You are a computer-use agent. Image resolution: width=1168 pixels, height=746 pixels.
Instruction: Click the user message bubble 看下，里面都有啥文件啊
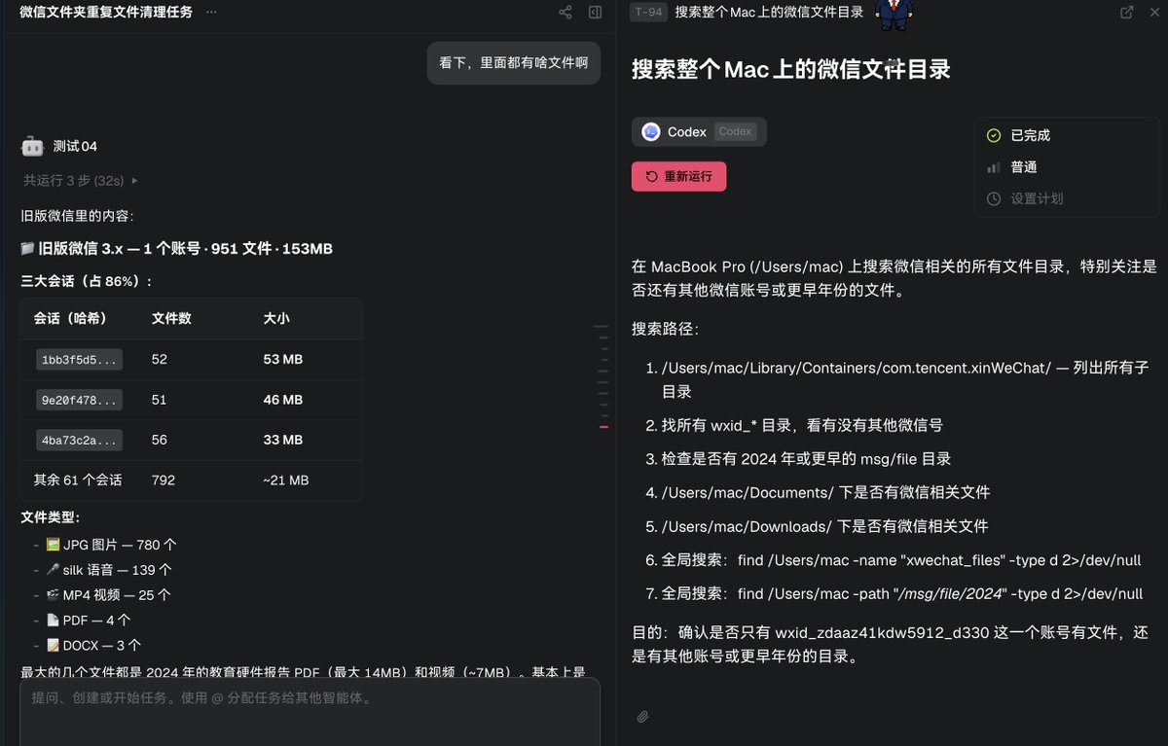pyautogui.click(x=514, y=62)
